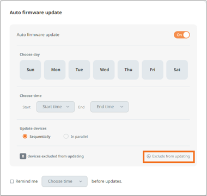Select the Sequentially radio option

[x=25, y=137]
